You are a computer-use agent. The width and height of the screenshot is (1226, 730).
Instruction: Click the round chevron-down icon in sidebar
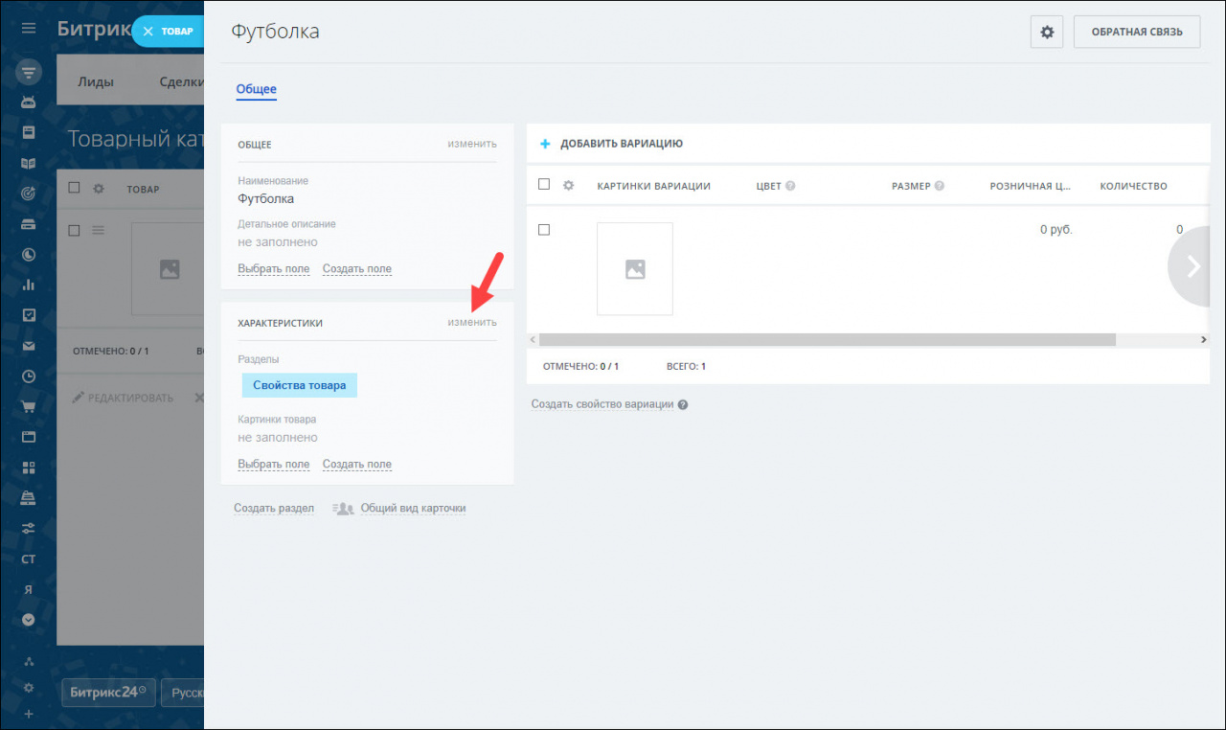pos(29,619)
